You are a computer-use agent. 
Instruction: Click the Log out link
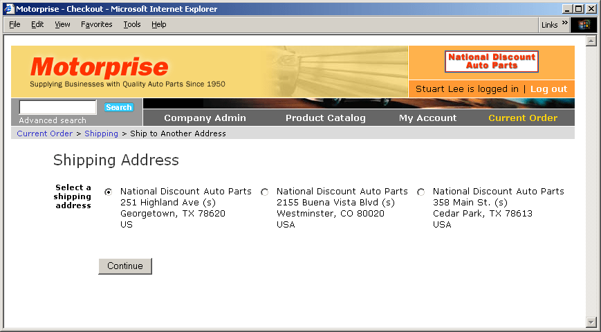pos(548,89)
